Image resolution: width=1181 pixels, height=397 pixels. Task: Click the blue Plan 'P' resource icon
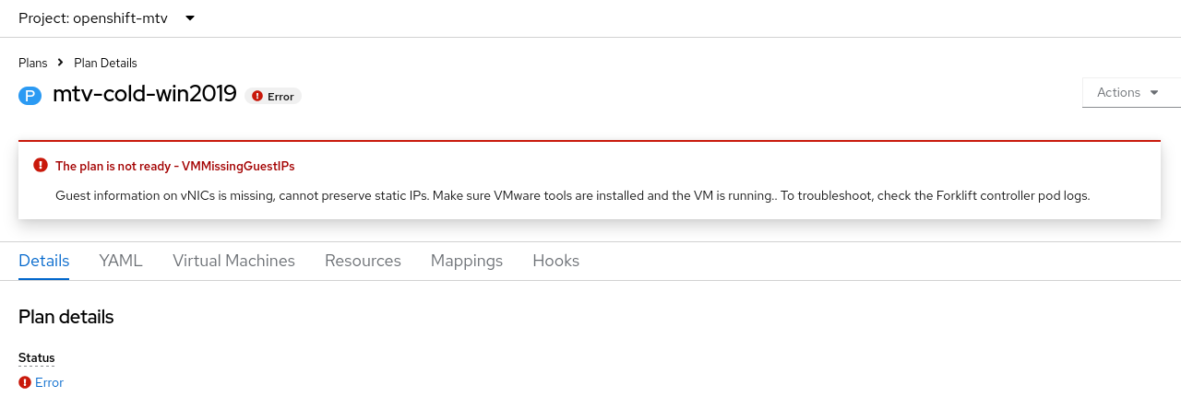coord(30,95)
